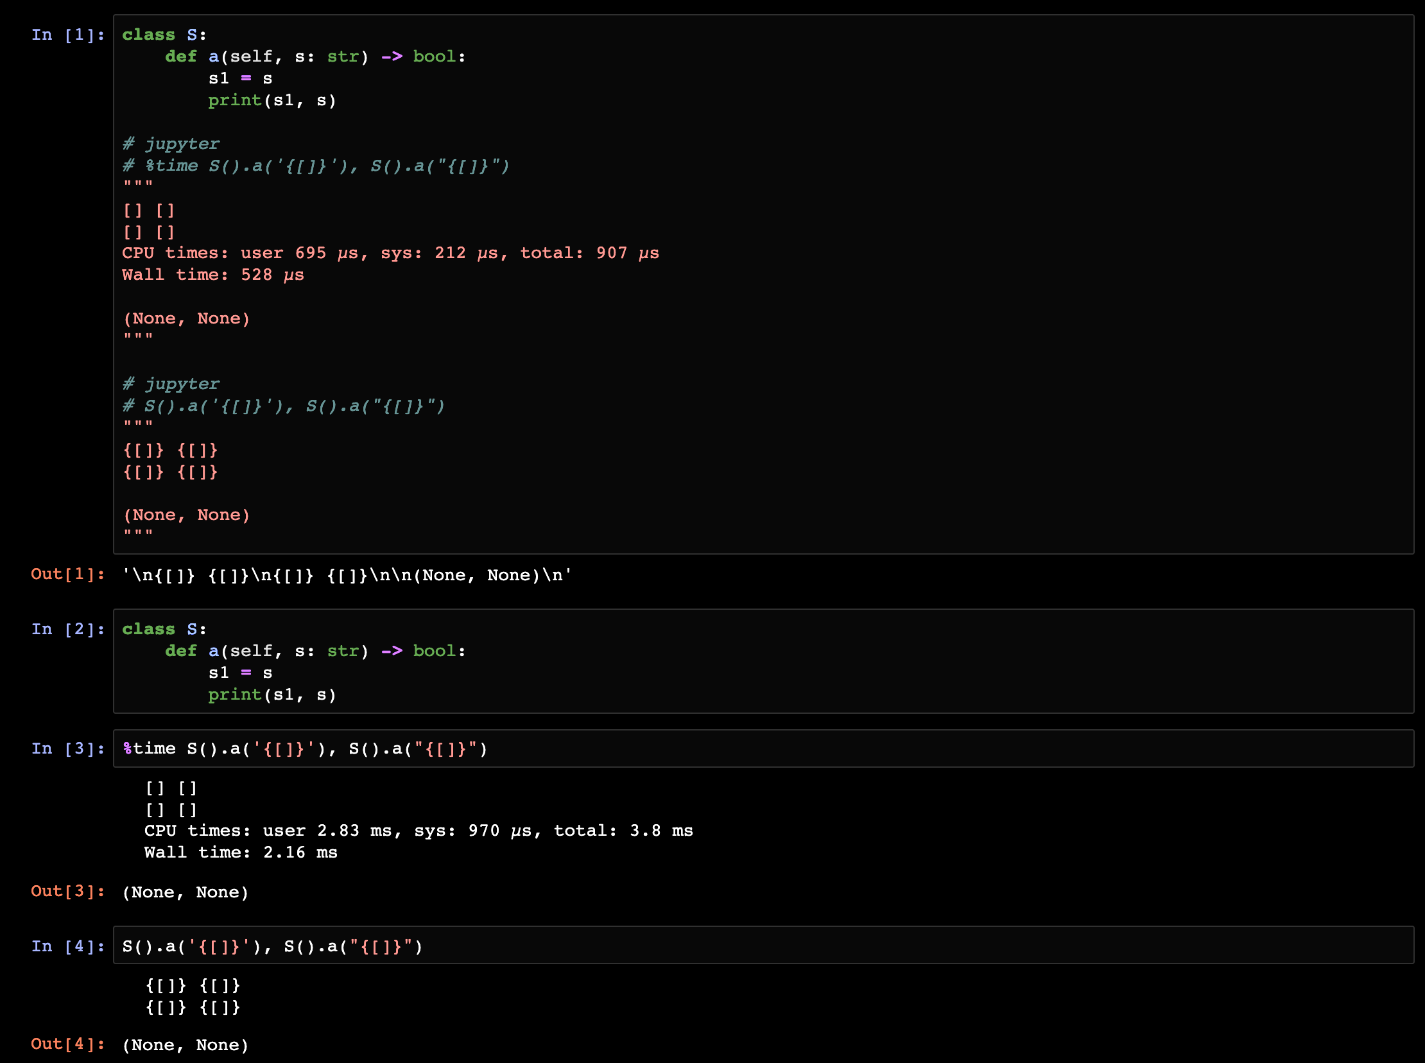
Task: Click the Out[1] output prompt
Action: point(67,574)
